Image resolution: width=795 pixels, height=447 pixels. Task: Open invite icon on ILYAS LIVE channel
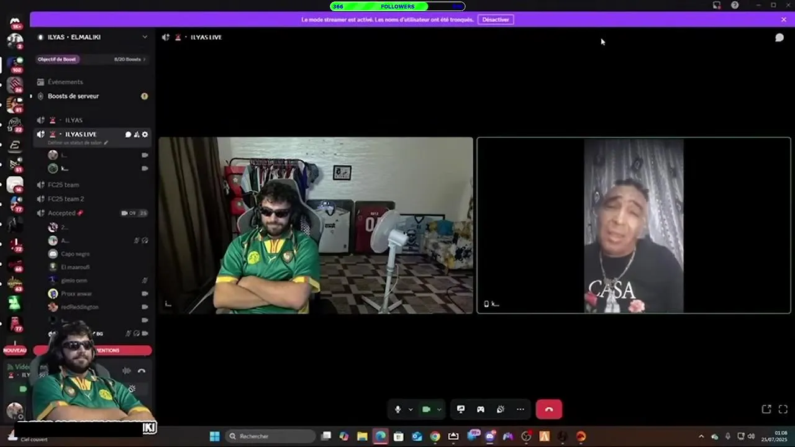(x=137, y=134)
